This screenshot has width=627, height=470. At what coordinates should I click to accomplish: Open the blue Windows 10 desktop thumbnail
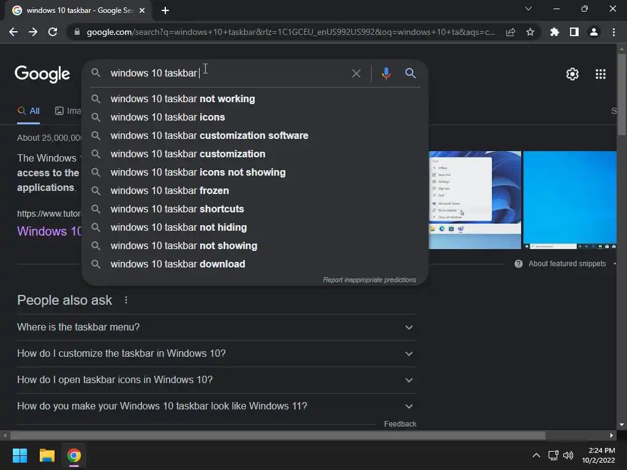[570, 200]
